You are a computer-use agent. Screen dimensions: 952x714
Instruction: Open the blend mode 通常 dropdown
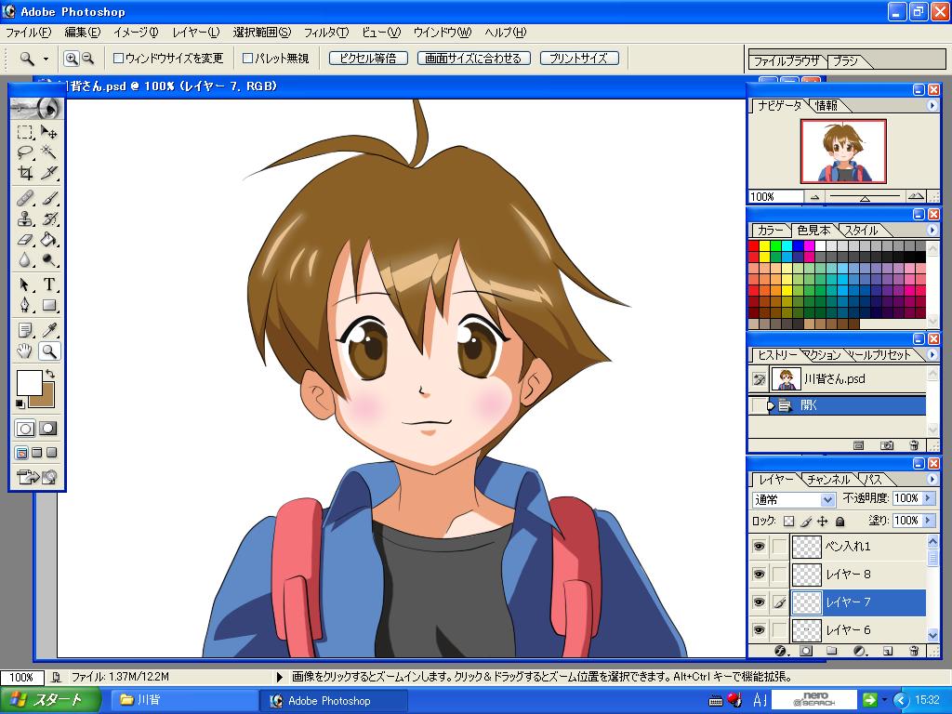point(827,499)
